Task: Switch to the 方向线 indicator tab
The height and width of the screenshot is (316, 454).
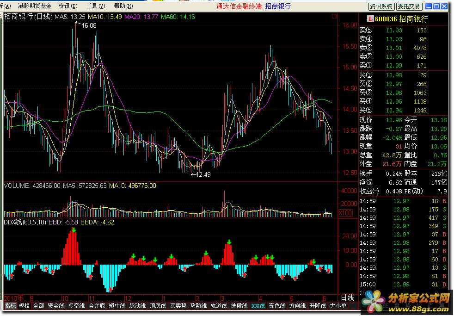Action: tap(297, 305)
